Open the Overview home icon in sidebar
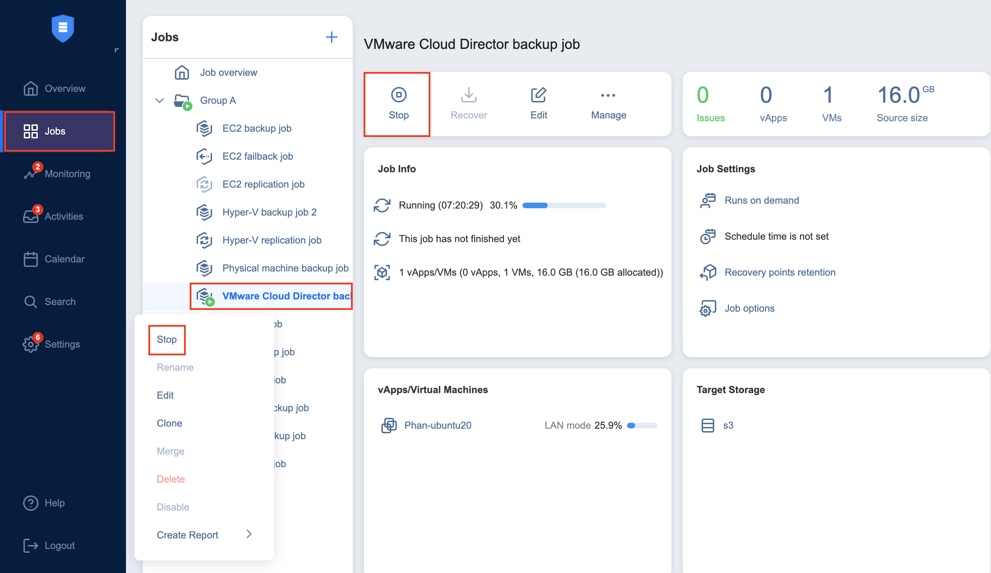991x573 pixels. (x=31, y=88)
